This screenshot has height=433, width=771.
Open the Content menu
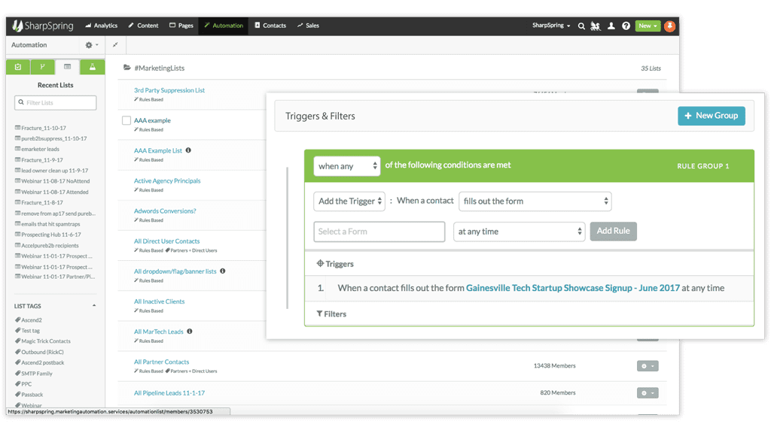(x=144, y=26)
